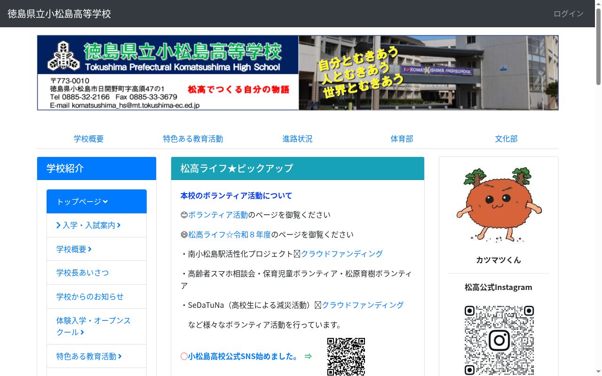Open 松高ライフ☆令和８年度 link

[x=230, y=235]
